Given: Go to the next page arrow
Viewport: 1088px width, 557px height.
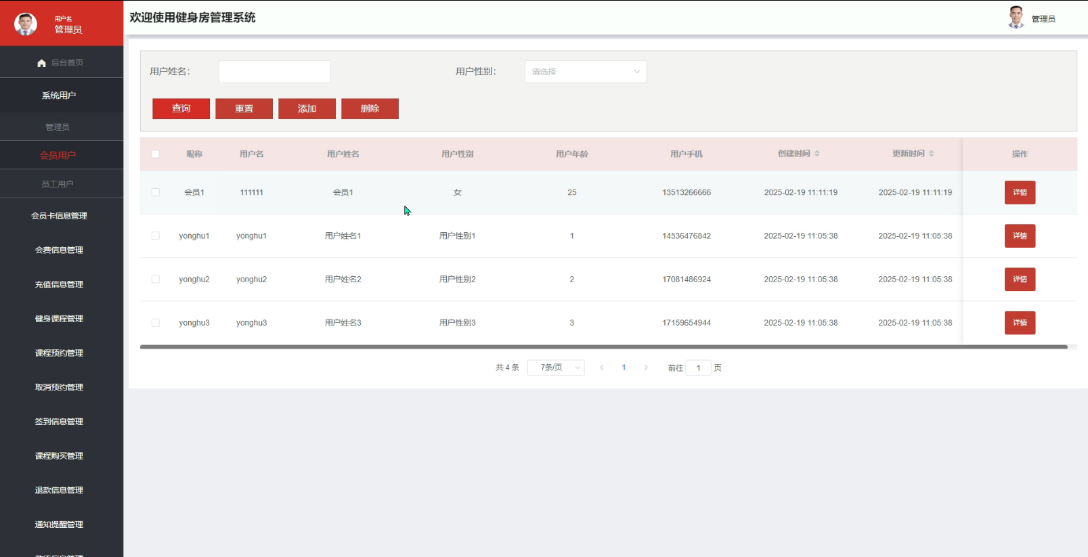Looking at the screenshot, I should [x=646, y=367].
